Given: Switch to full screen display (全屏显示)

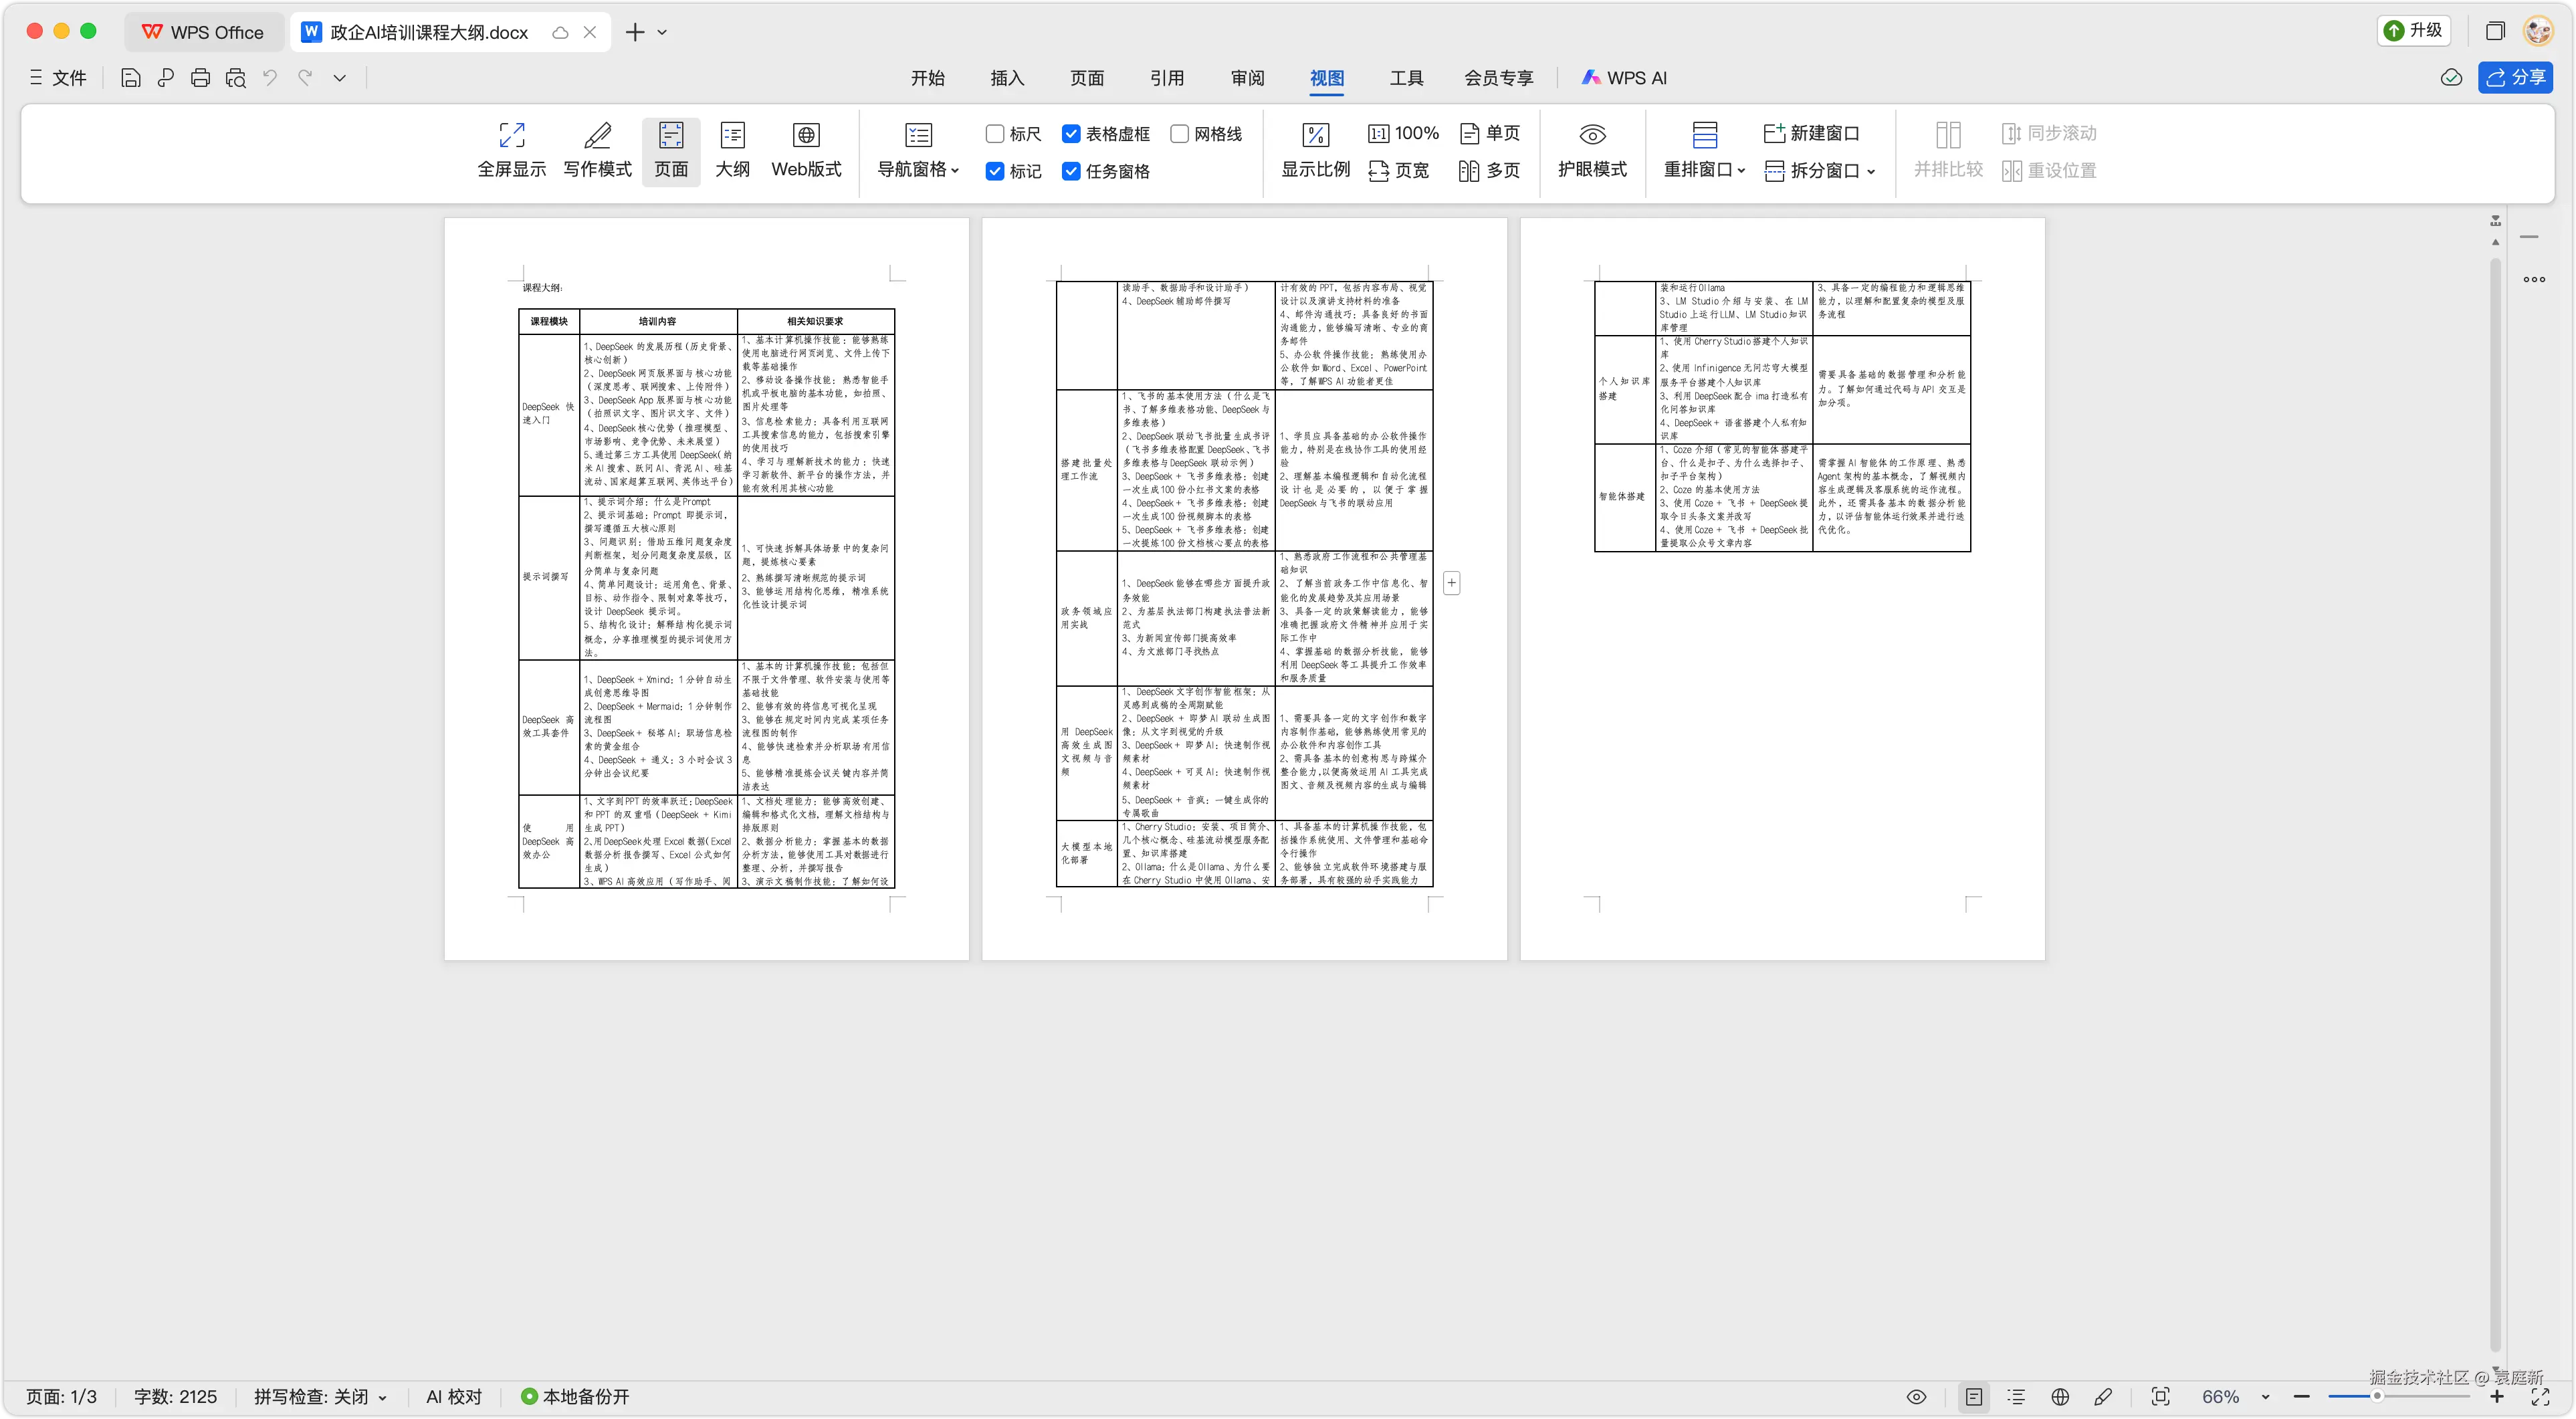Looking at the screenshot, I should pyautogui.click(x=511, y=150).
